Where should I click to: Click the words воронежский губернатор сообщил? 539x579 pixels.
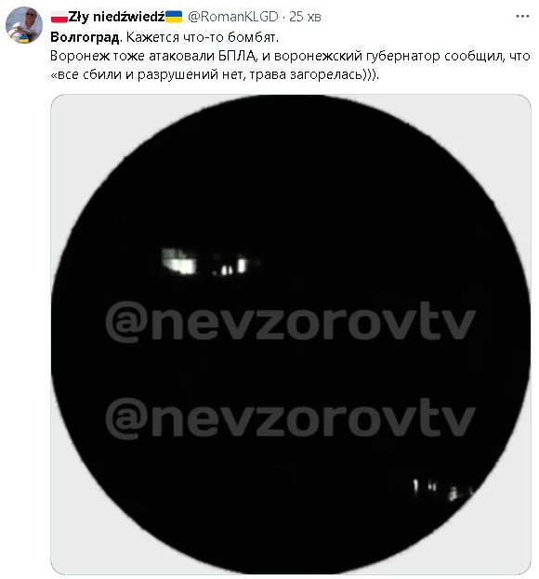coord(389,56)
